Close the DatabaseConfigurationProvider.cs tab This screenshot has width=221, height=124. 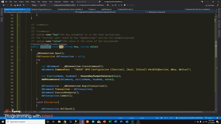(x=29, y=9)
